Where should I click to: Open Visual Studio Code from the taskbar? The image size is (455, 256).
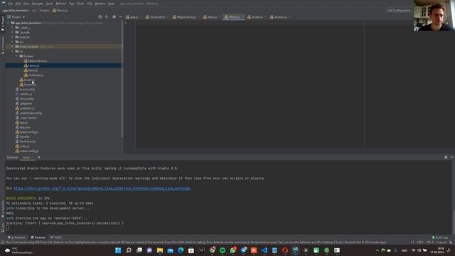pos(264,250)
